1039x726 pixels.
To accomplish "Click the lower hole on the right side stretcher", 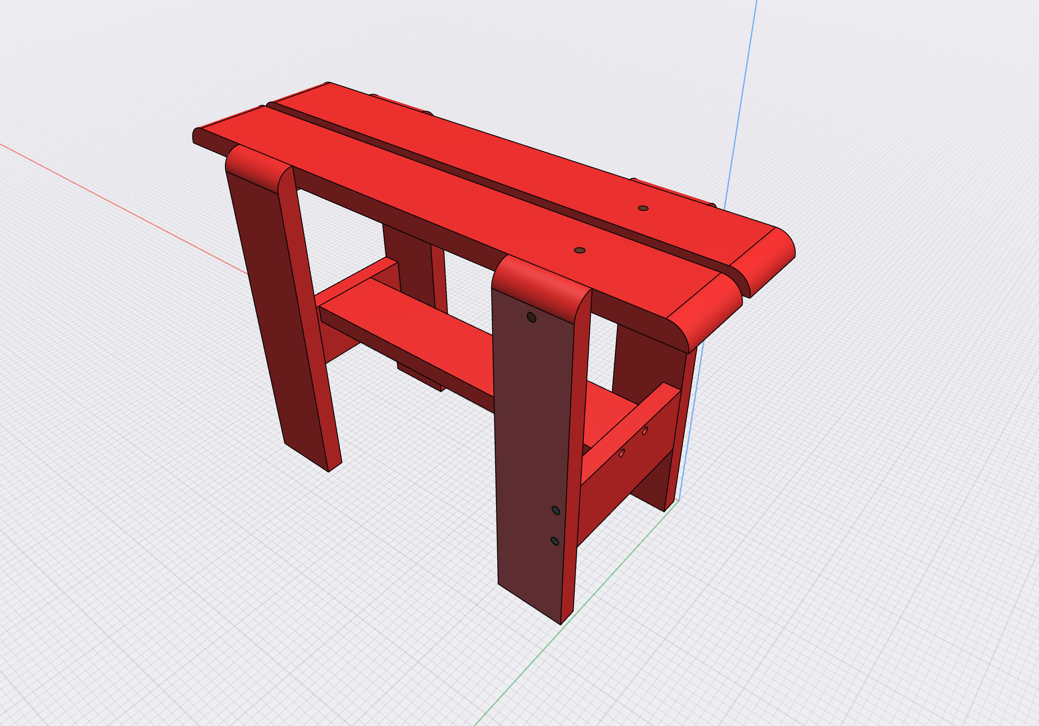I will [622, 453].
